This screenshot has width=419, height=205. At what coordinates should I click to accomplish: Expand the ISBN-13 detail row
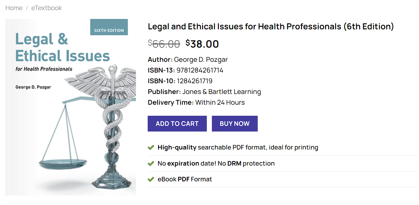[185, 70]
